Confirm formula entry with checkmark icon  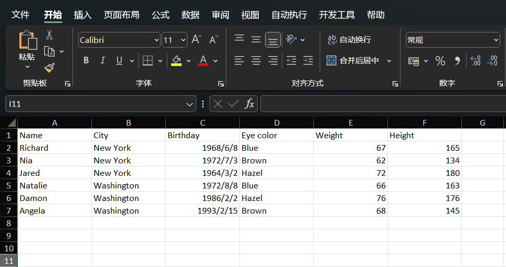click(x=233, y=104)
